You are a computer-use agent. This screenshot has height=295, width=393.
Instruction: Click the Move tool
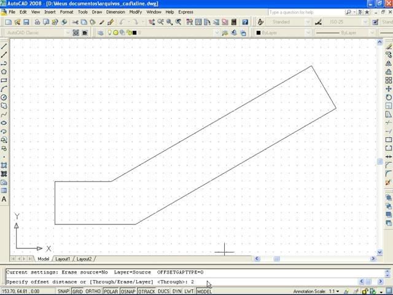click(x=389, y=88)
